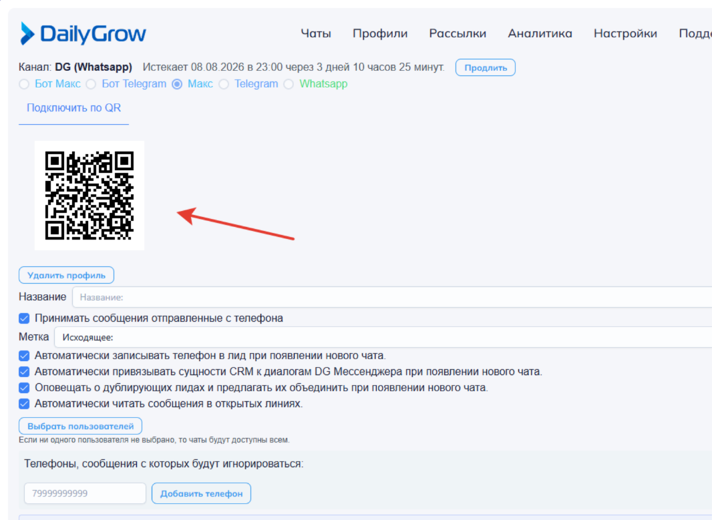712x520 pixels.
Task: Select the Макс radio option
Action: (x=177, y=84)
